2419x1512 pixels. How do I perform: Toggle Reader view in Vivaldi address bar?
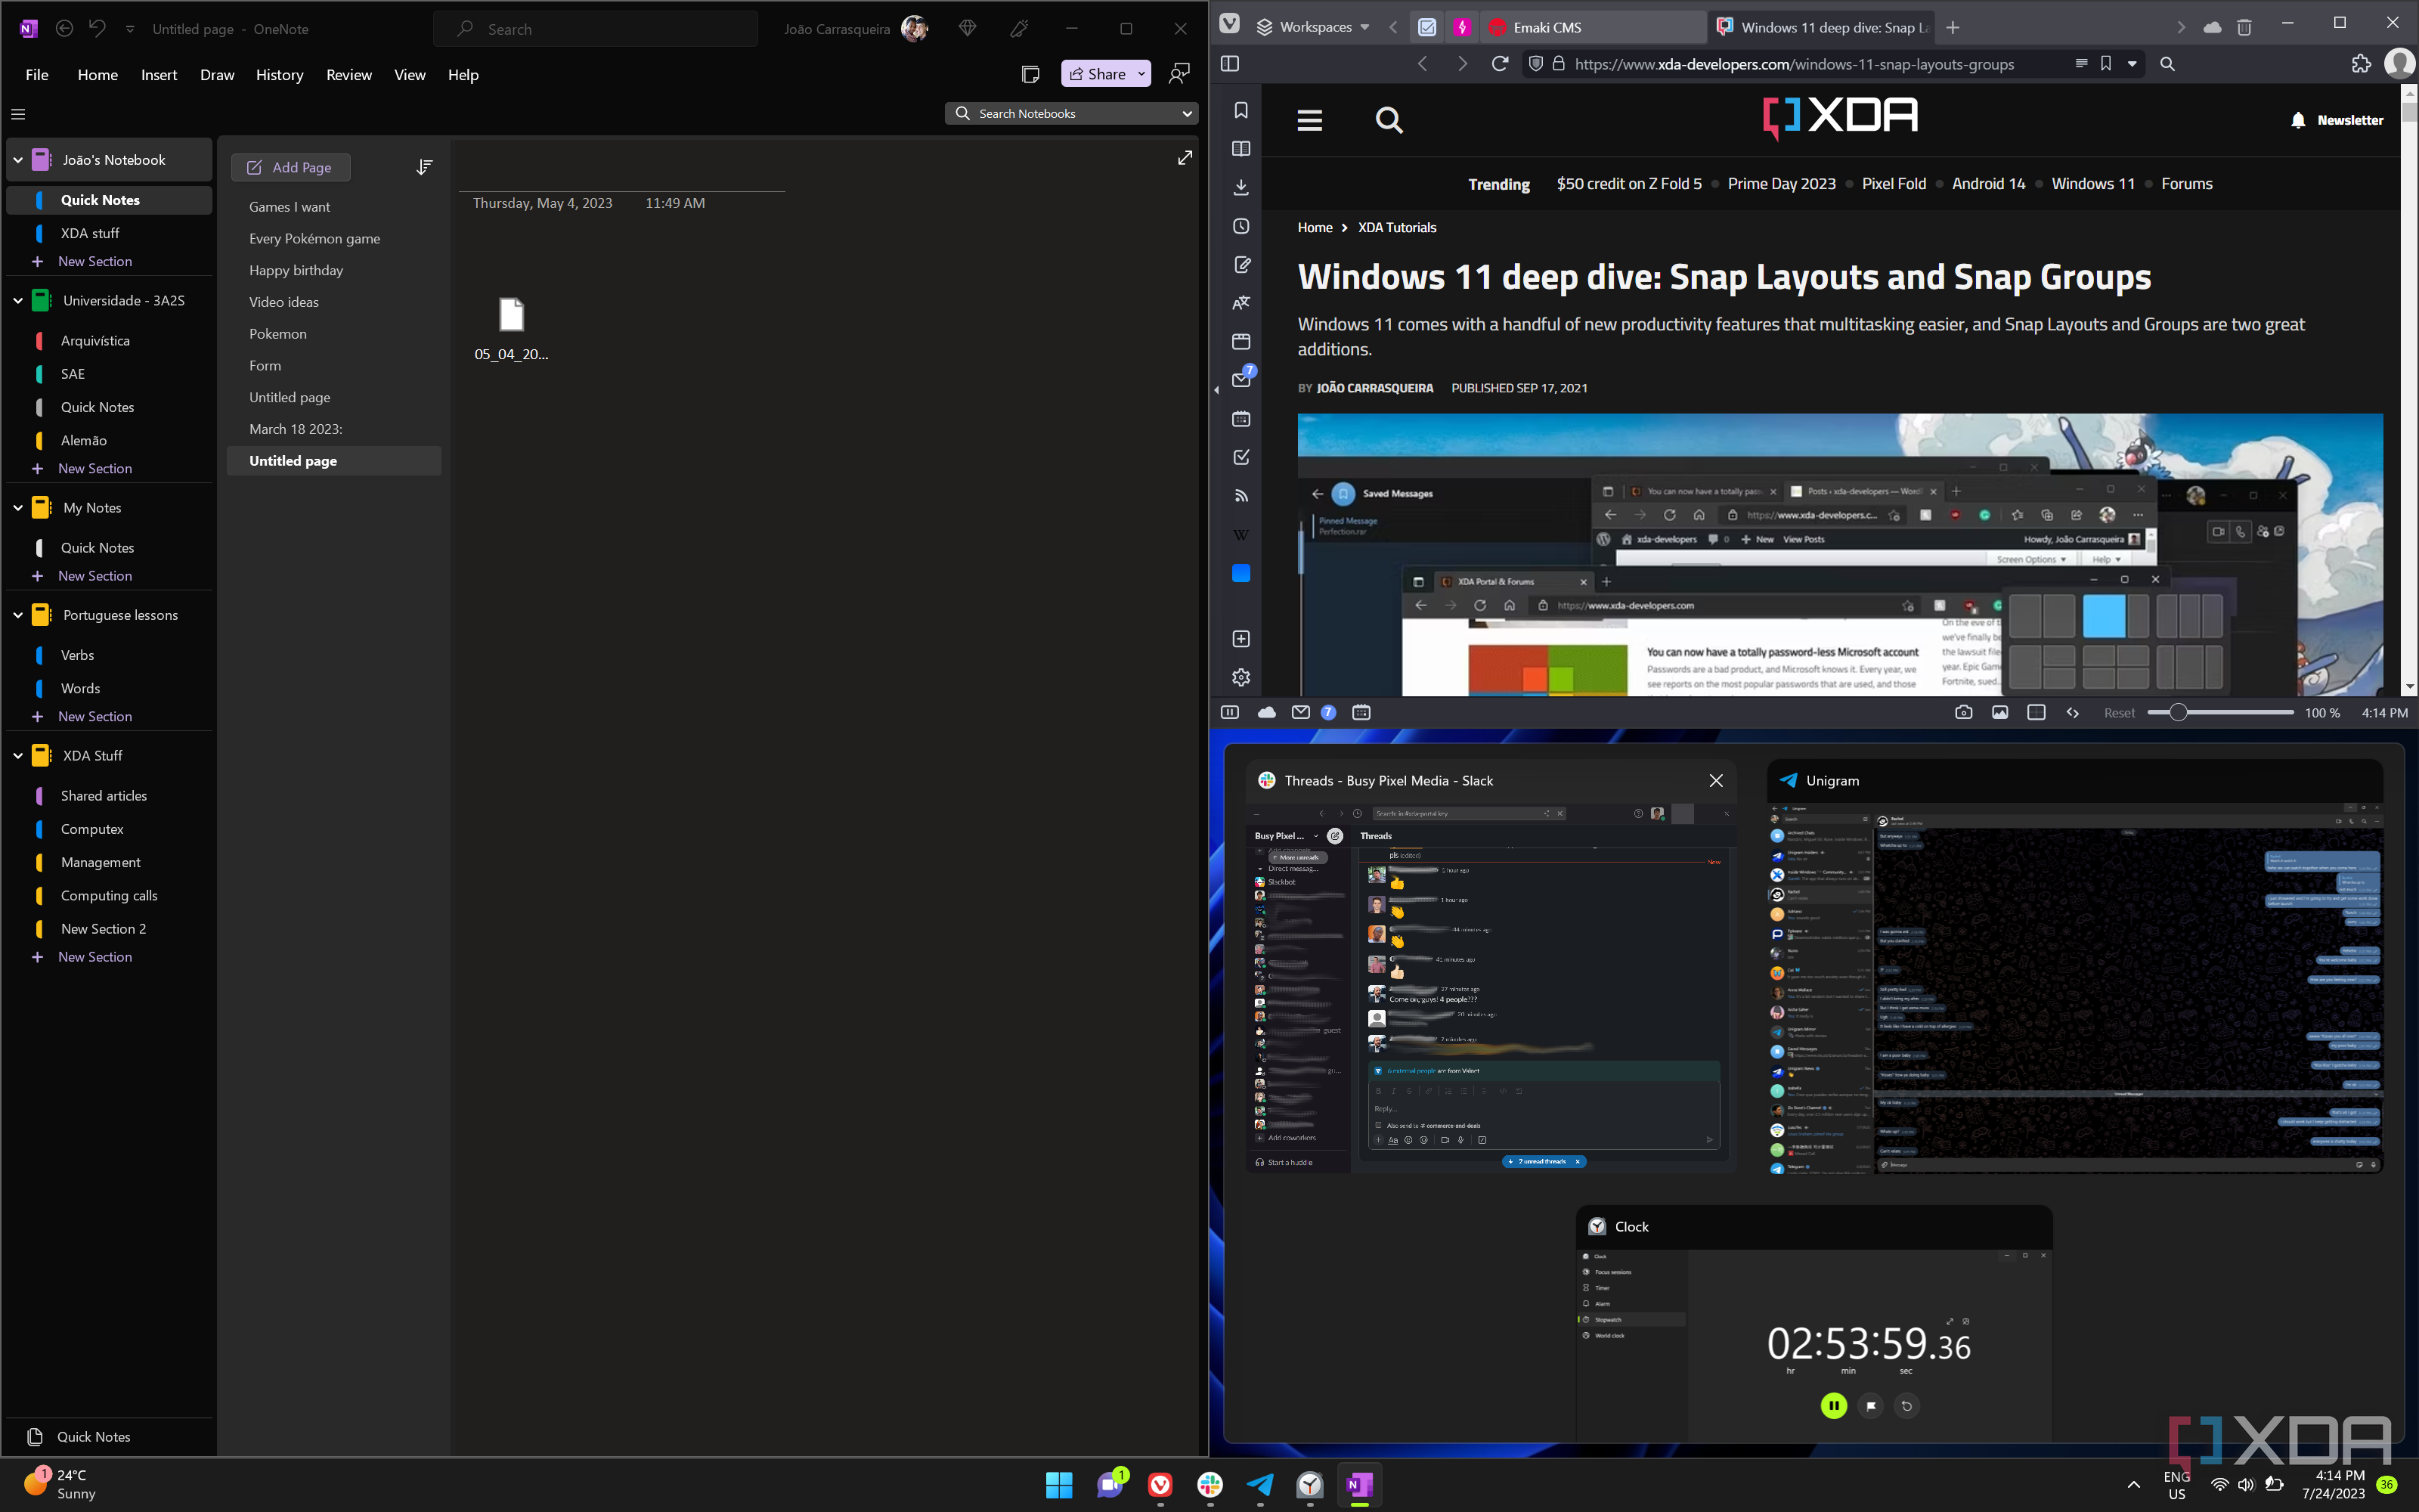pos(2081,64)
